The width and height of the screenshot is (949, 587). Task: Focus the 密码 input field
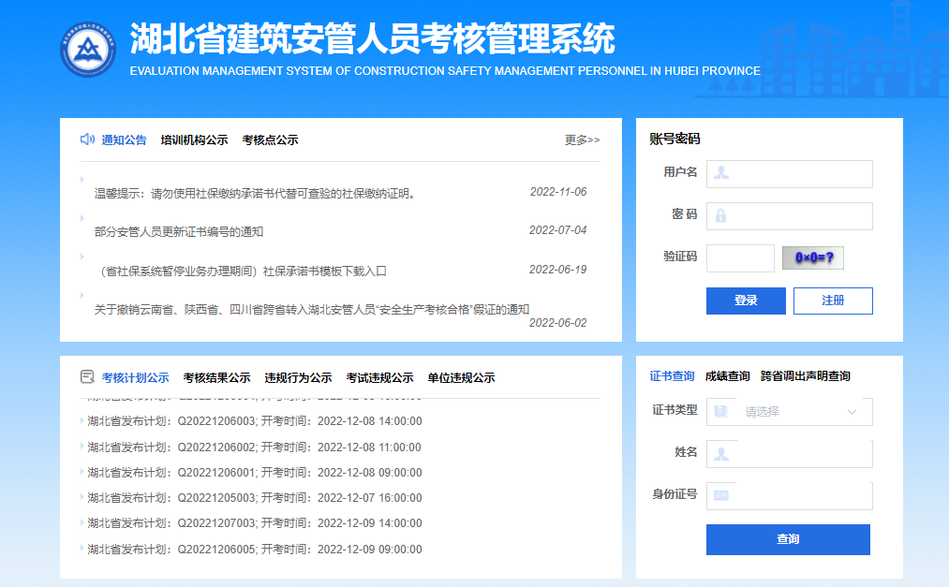[789, 216]
